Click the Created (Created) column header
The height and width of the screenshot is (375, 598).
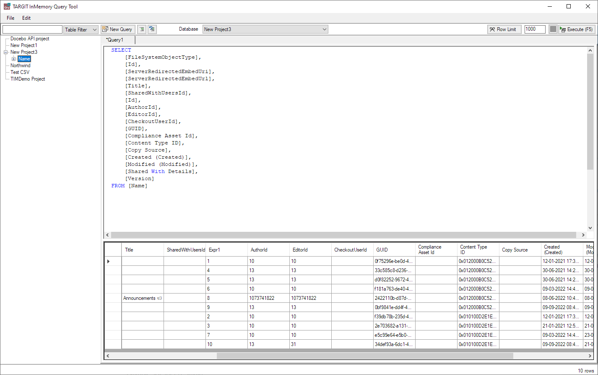click(562, 249)
